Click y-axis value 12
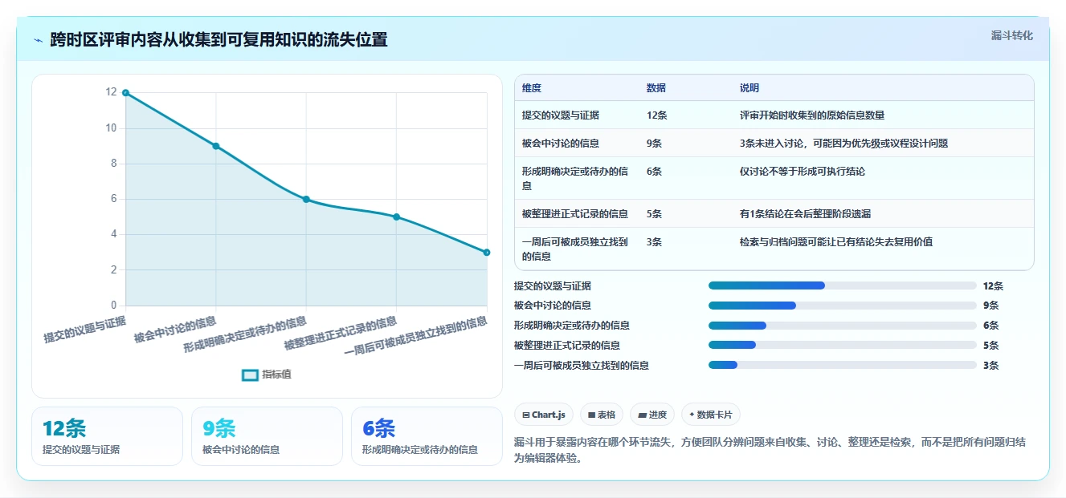Viewport: 1066px width, 498px height. [111, 92]
